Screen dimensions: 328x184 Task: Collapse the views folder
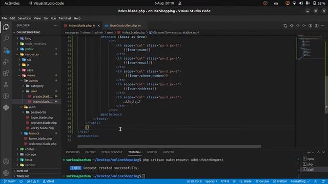click(31, 75)
